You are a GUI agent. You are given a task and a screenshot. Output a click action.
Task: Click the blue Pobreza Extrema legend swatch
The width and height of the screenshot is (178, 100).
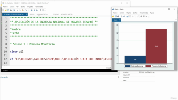(127, 66)
